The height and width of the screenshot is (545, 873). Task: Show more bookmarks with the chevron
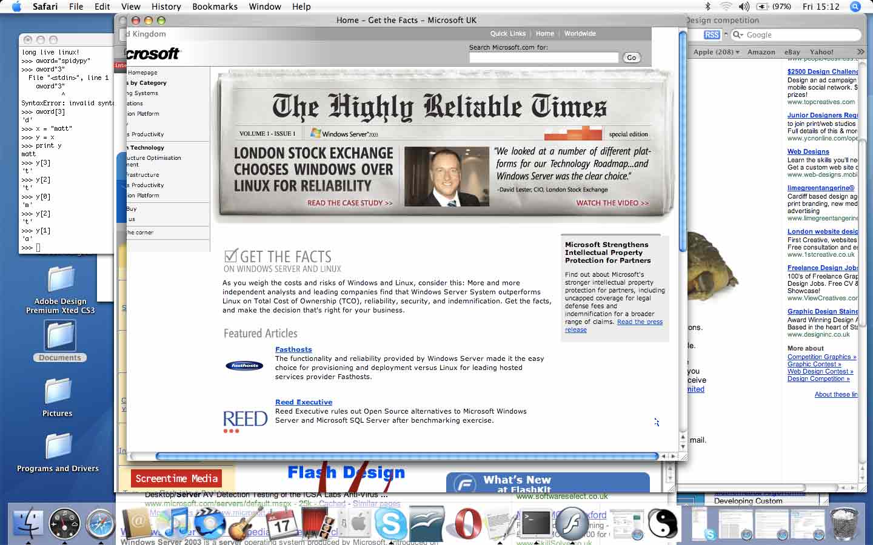[860, 52]
